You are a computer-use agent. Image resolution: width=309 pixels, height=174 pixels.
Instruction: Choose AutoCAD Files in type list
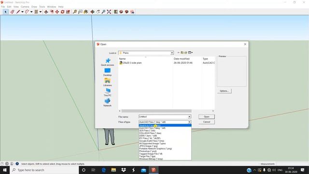click(x=165, y=128)
